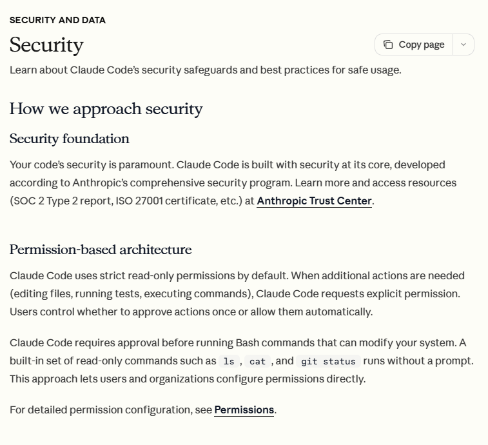This screenshot has width=488, height=445.
Task: Click the main Security page title
Action: [46, 45]
